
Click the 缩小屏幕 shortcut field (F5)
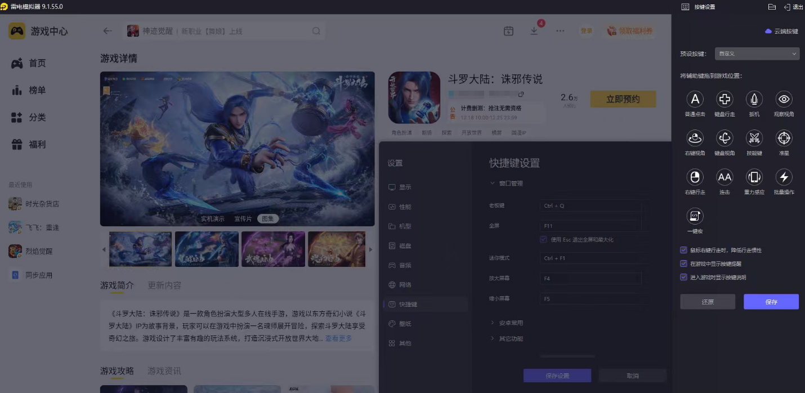(x=590, y=298)
